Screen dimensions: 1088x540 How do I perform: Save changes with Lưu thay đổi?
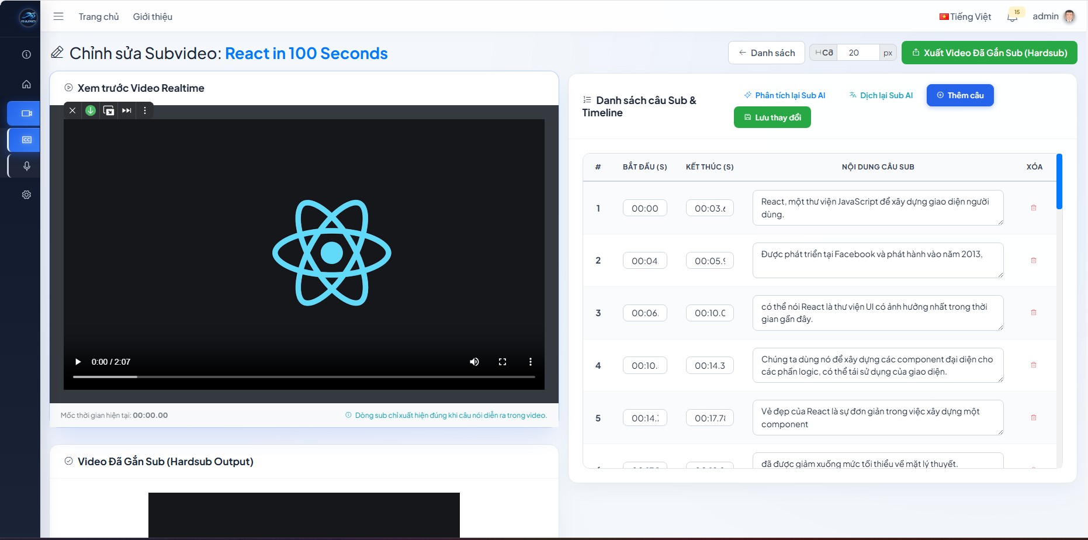click(x=772, y=117)
